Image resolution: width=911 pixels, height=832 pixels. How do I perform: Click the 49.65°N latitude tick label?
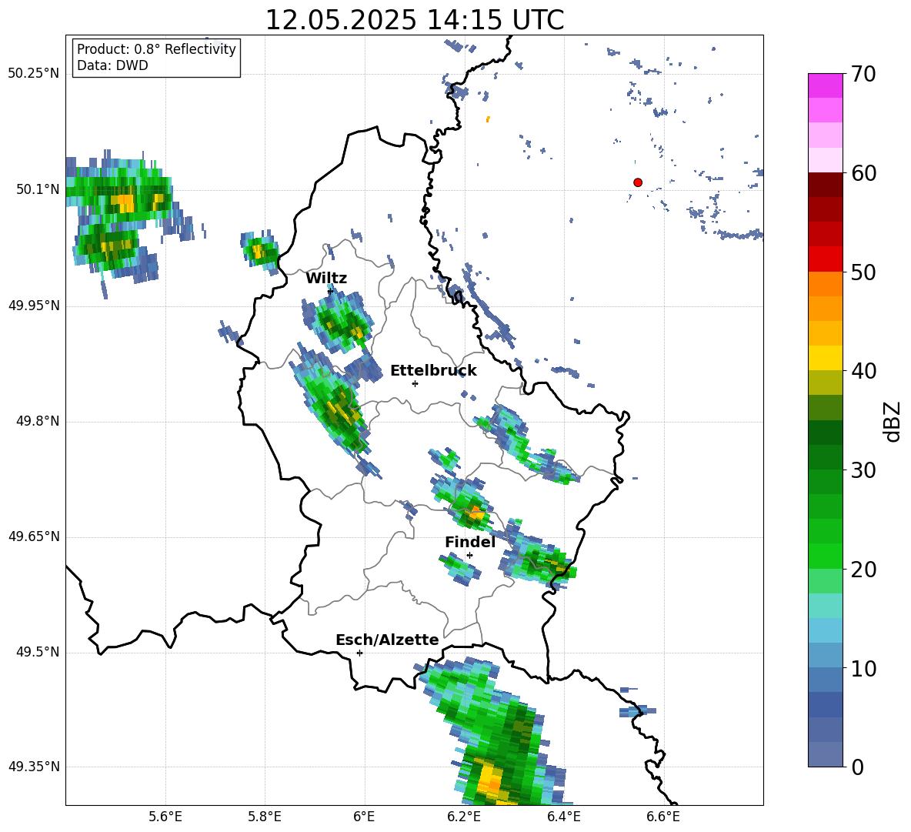point(34,536)
